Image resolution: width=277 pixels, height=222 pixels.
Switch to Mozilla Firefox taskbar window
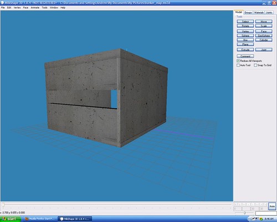click(40, 219)
